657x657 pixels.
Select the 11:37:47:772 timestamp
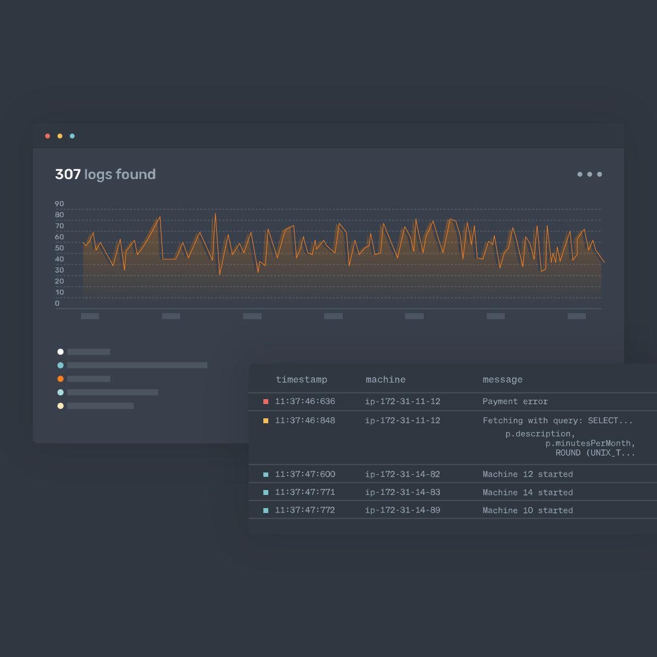coord(305,510)
